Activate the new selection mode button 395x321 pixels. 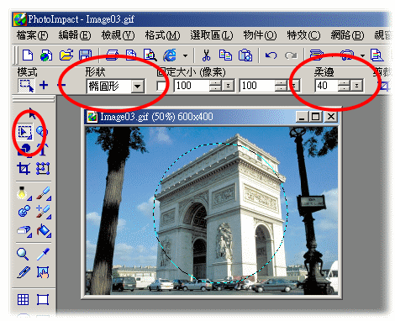pos(26,86)
